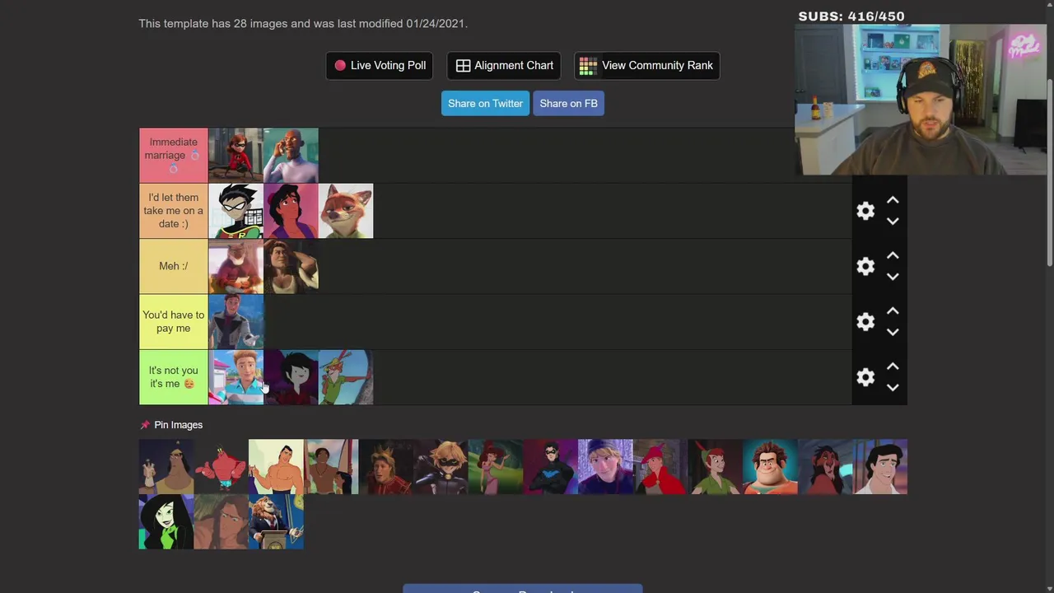
Task: Select Wreck-It Ralph image
Action: 770,467
